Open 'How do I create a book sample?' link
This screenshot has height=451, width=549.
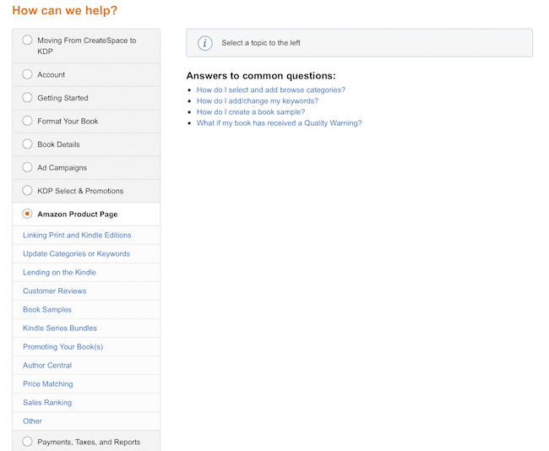pyautogui.click(x=251, y=112)
